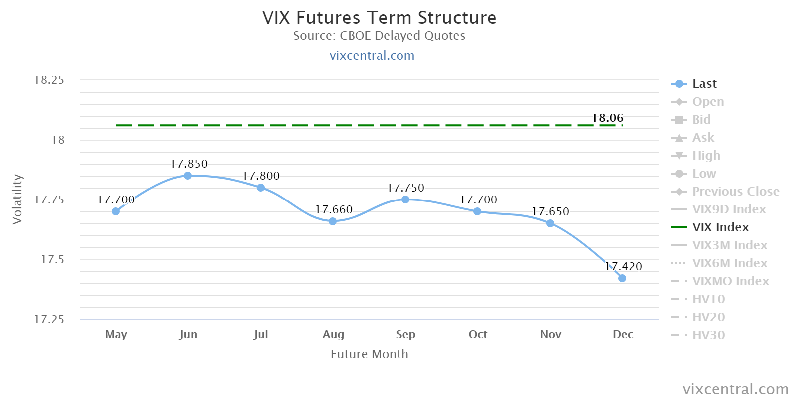Turn on the HV10 series
This screenshot has width=799, height=399.
(708, 299)
